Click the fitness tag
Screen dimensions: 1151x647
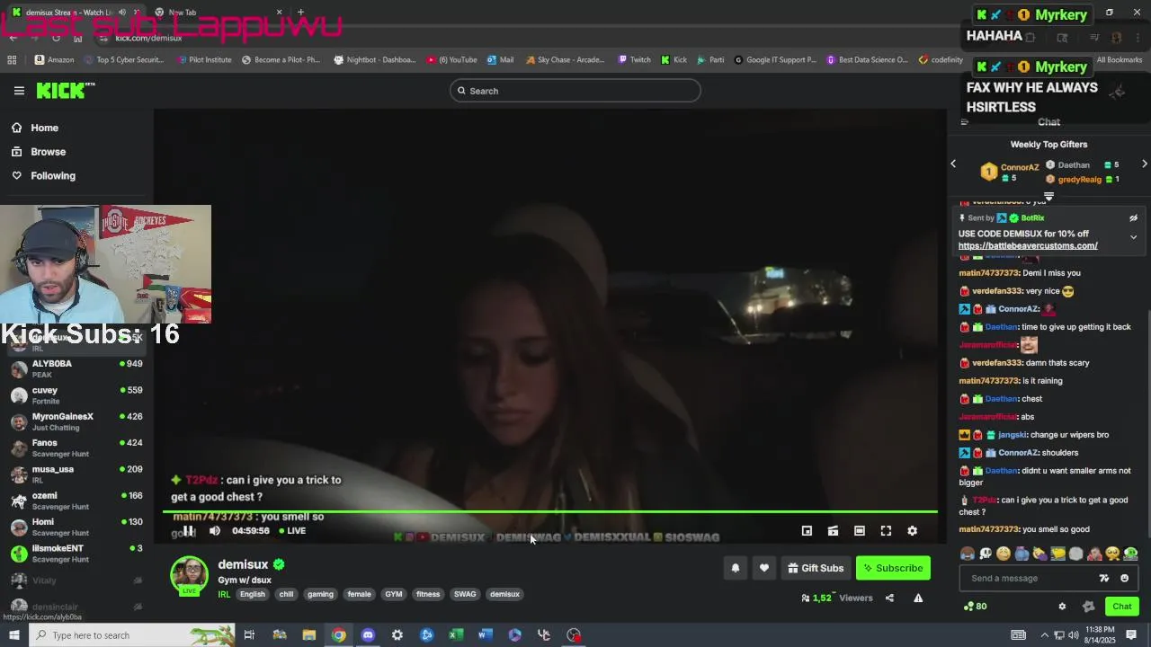[428, 594]
